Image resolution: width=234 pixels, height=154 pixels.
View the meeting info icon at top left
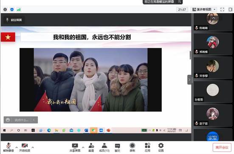(x=5, y=9)
